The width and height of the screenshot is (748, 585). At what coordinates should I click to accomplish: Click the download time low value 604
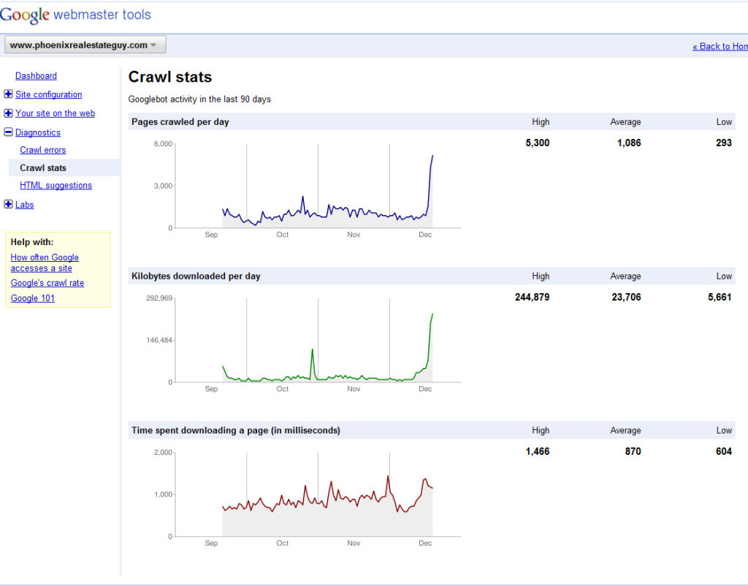(x=724, y=451)
